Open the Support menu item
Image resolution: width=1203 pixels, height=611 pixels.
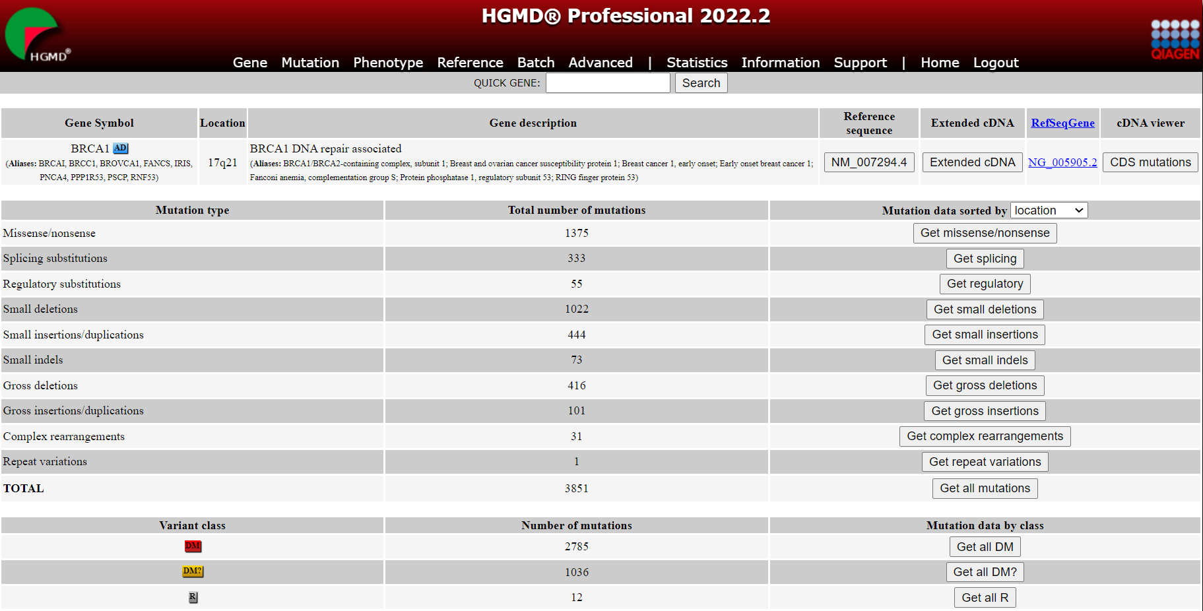(x=861, y=63)
